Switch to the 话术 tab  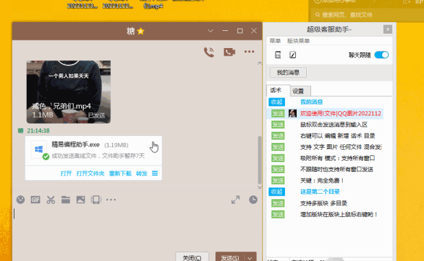click(x=276, y=91)
